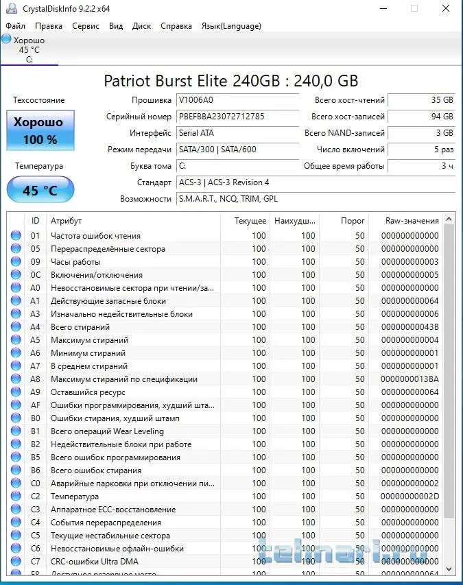Click the Прошивка field V1006A0
Image resolution: width=463 pixels, height=585 pixels.
(x=237, y=100)
